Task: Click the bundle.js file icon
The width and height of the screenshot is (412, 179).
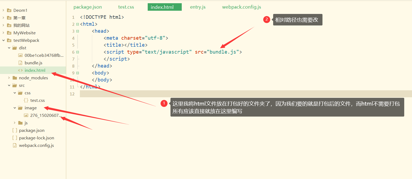Action: point(20,63)
